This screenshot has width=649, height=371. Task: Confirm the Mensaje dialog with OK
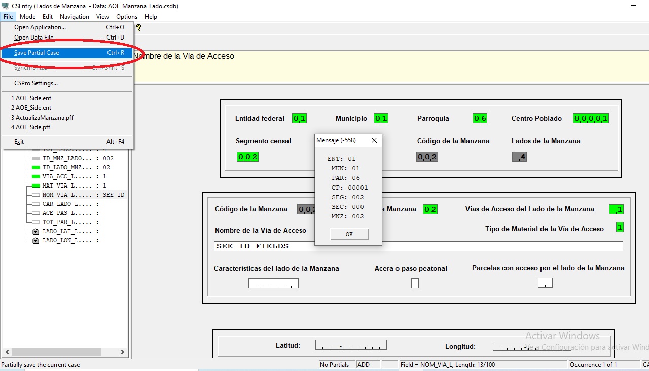pos(349,234)
